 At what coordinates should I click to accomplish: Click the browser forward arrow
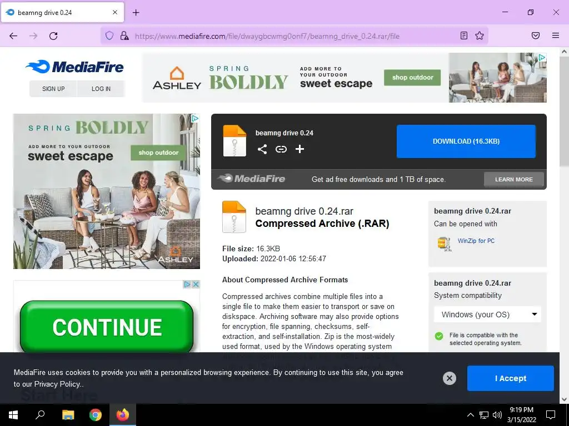[x=33, y=35]
